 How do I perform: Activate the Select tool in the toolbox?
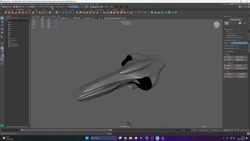(x=2, y=18)
